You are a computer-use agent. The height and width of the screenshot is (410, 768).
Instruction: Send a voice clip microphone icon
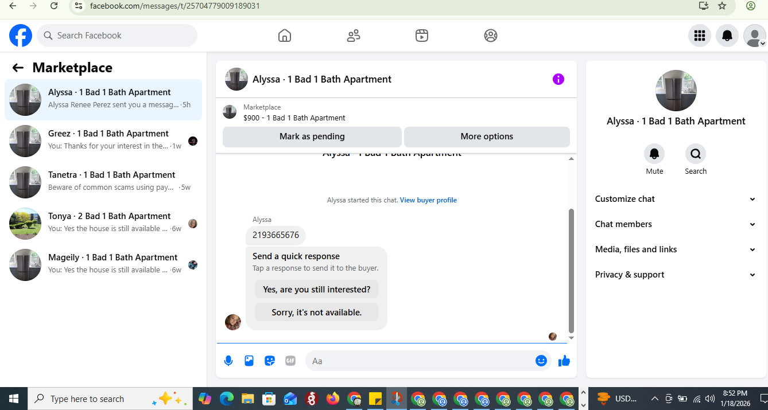(x=228, y=361)
